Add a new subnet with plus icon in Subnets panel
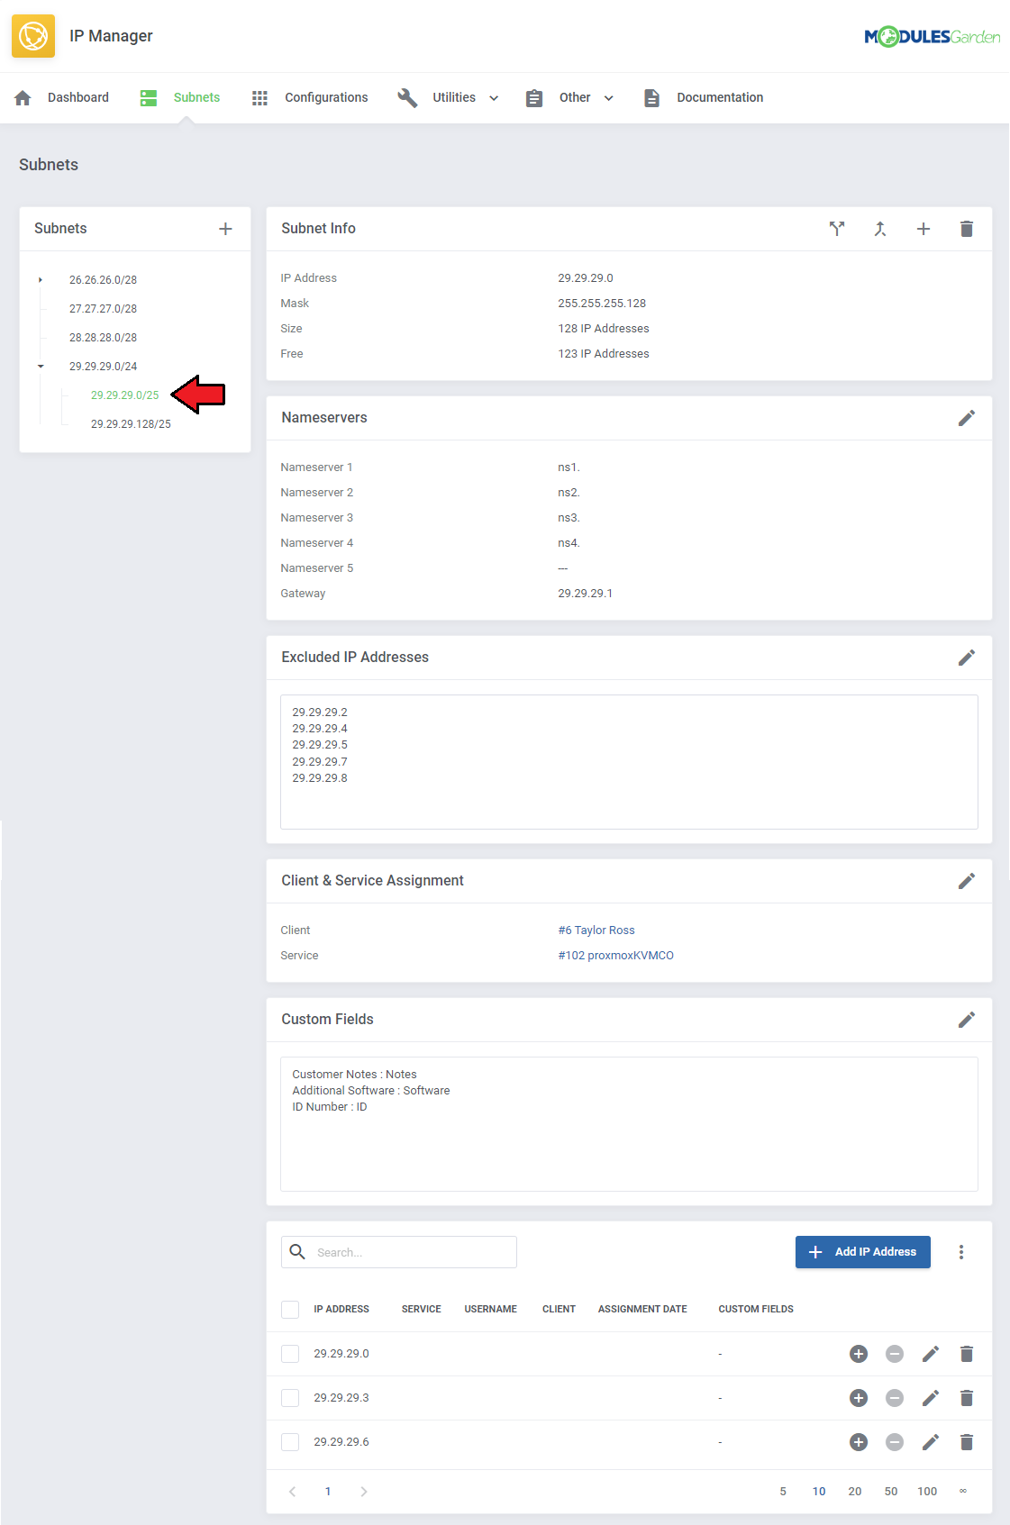Viewport: 1010px width, 1525px height. click(x=225, y=229)
